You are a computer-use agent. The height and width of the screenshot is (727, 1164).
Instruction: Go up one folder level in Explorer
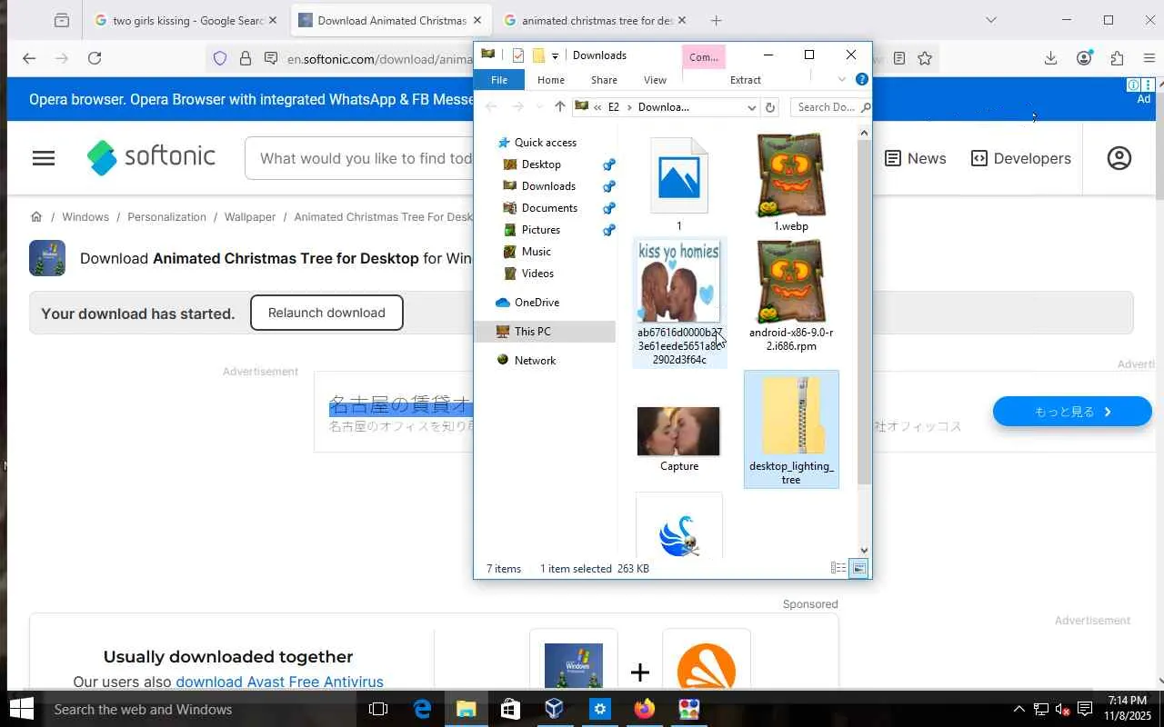pos(559,107)
